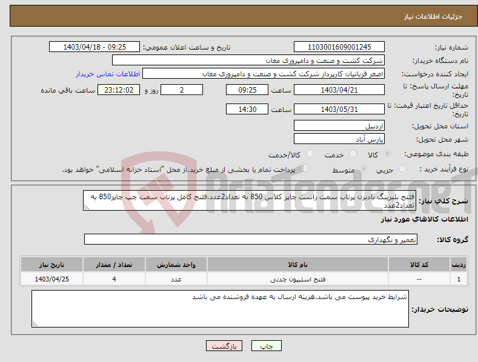Click the شرح کلی نیاز description textarea
478x362 pixels.
pos(250,200)
